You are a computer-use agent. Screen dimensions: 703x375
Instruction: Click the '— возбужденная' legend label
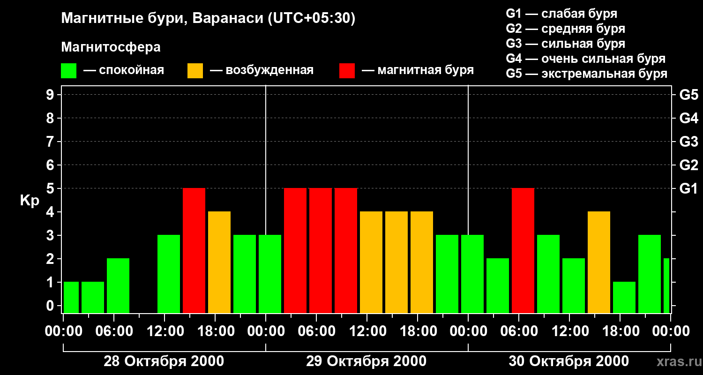coord(262,70)
